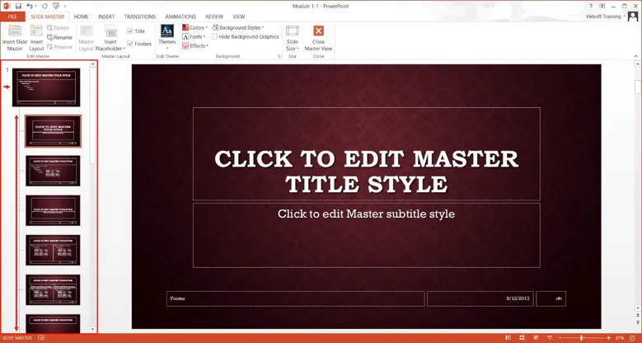
Task: Switch to the ANIMATIONS tab
Action: click(x=180, y=16)
